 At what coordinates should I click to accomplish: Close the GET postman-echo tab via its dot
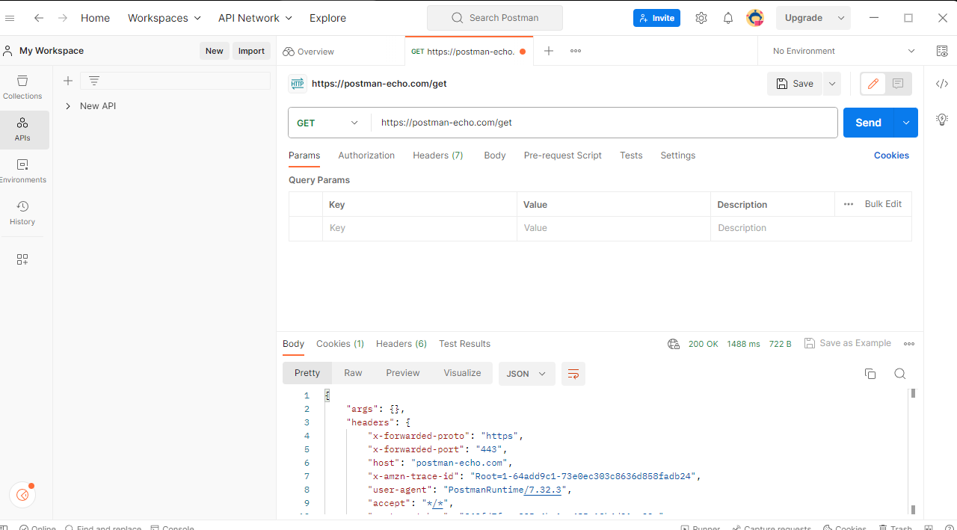pos(523,52)
